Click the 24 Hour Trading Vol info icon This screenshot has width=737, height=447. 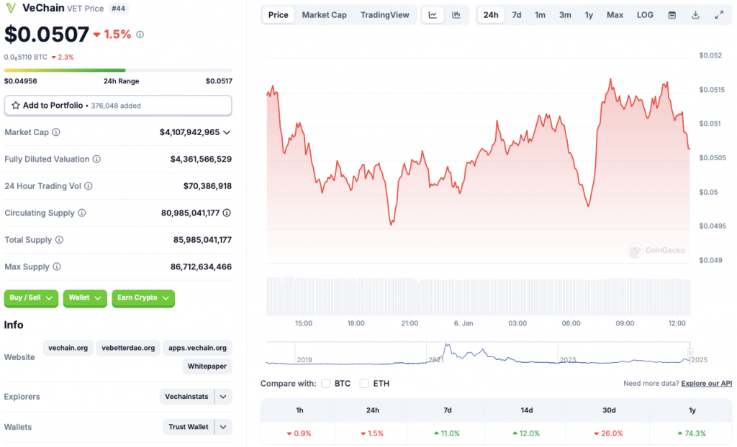[x=89, y=186]
